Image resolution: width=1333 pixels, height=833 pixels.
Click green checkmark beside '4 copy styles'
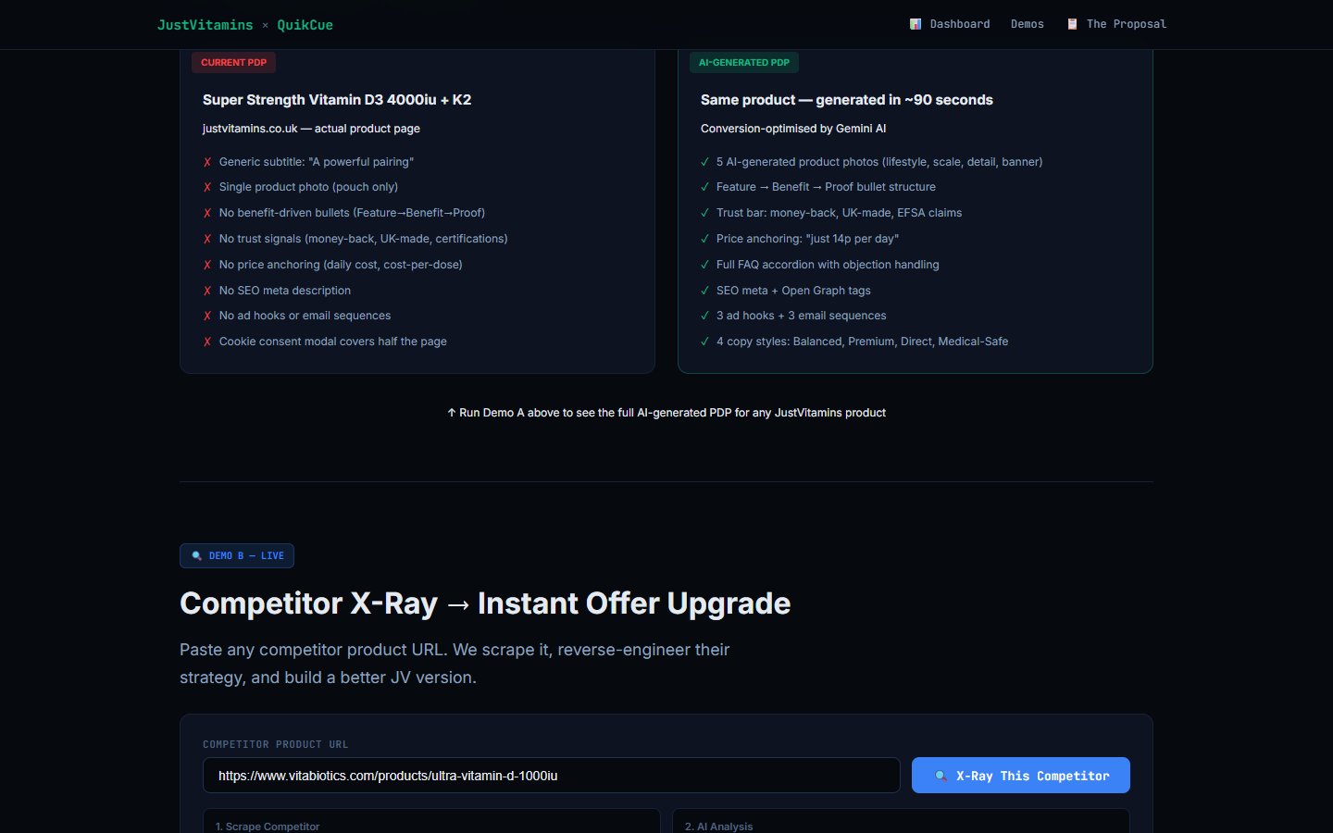[705, 342]
